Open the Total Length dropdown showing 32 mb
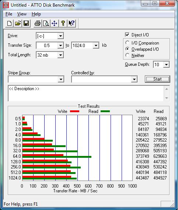Image resolution: width=178 pixels, height=210 pixels. (60, 55)
